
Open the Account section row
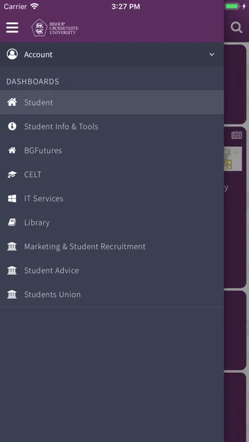(112, 55)
